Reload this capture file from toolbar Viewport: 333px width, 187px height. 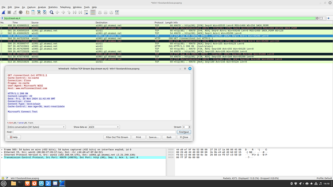45,12
